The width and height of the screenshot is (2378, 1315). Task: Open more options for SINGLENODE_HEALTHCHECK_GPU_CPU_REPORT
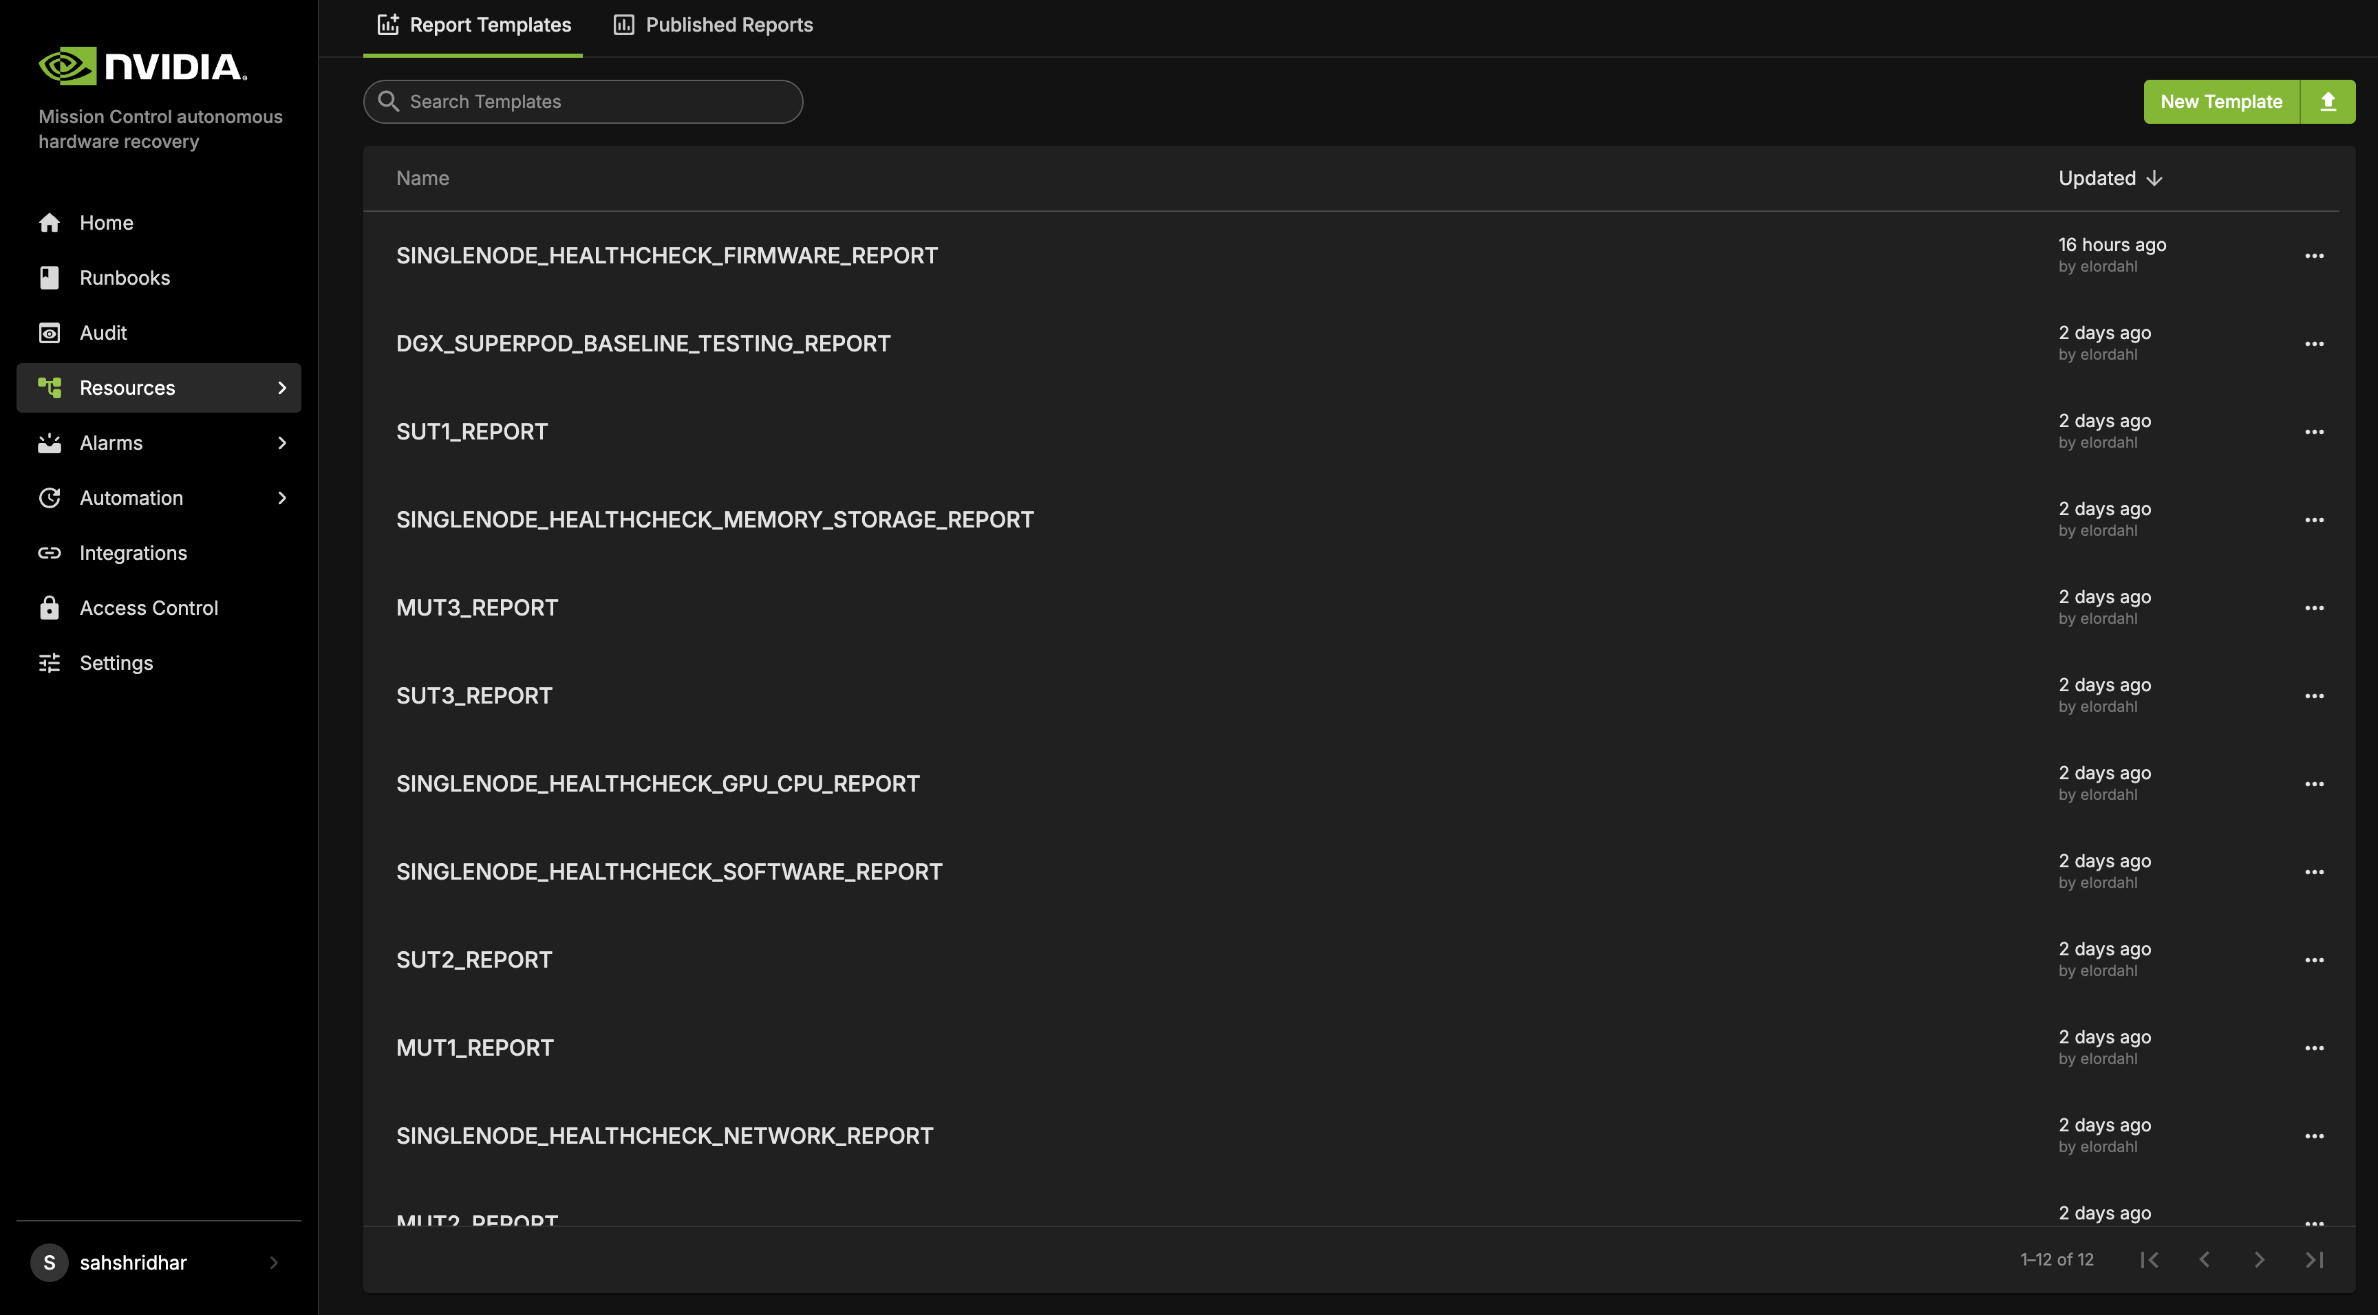pyautogui.click(x=2314, y=784)
